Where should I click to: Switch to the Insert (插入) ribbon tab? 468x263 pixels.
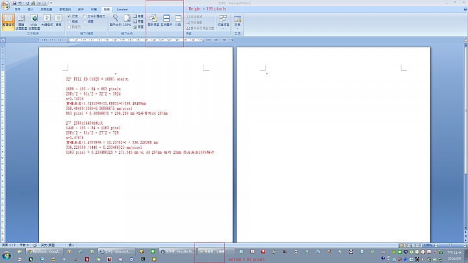coord(31,10)
